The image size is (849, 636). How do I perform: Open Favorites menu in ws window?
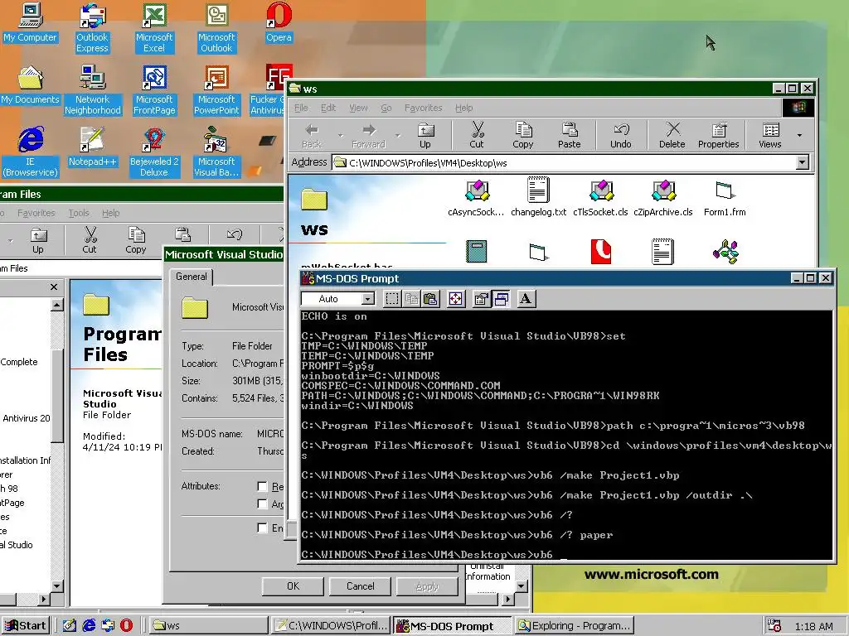click(x=424, y=108)
